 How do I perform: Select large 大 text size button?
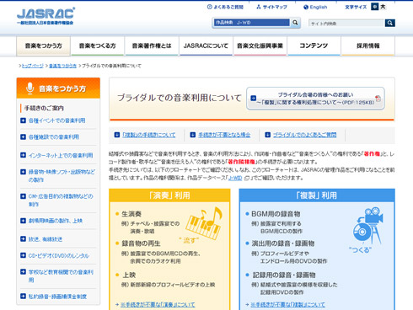[383, 7]
